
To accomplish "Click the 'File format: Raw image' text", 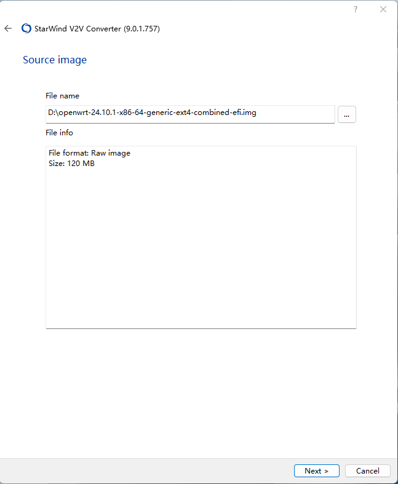I will [x=90, y=153].
